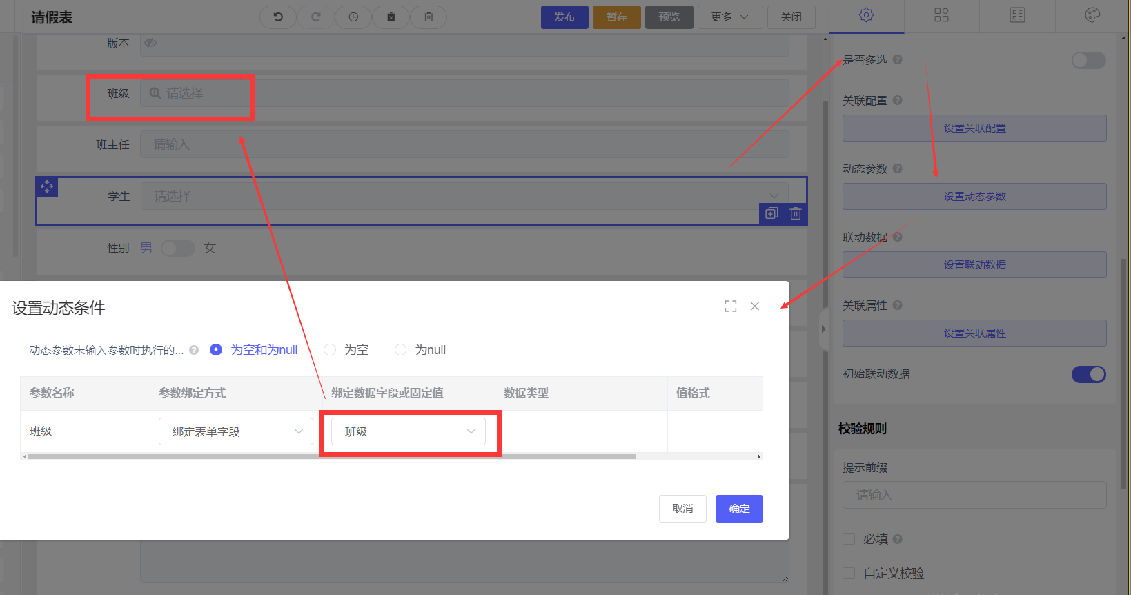This screenshot has width=1131, height=595.
Task: Enable the 是否多选 toggle
Action: 1088,60
